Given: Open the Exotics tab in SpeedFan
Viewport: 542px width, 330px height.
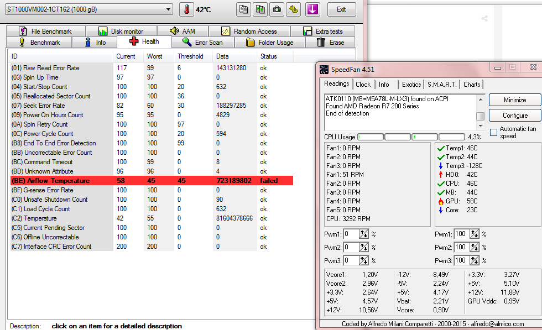Looking at the screenshot, I should click(411, 85).
